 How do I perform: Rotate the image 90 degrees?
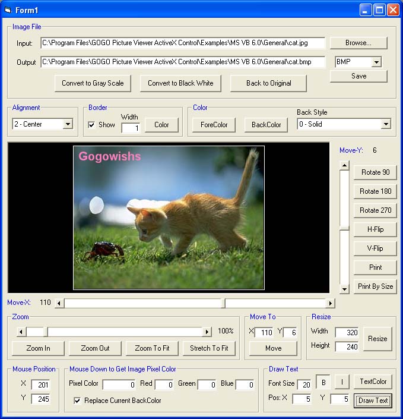[x=375, y=172]
